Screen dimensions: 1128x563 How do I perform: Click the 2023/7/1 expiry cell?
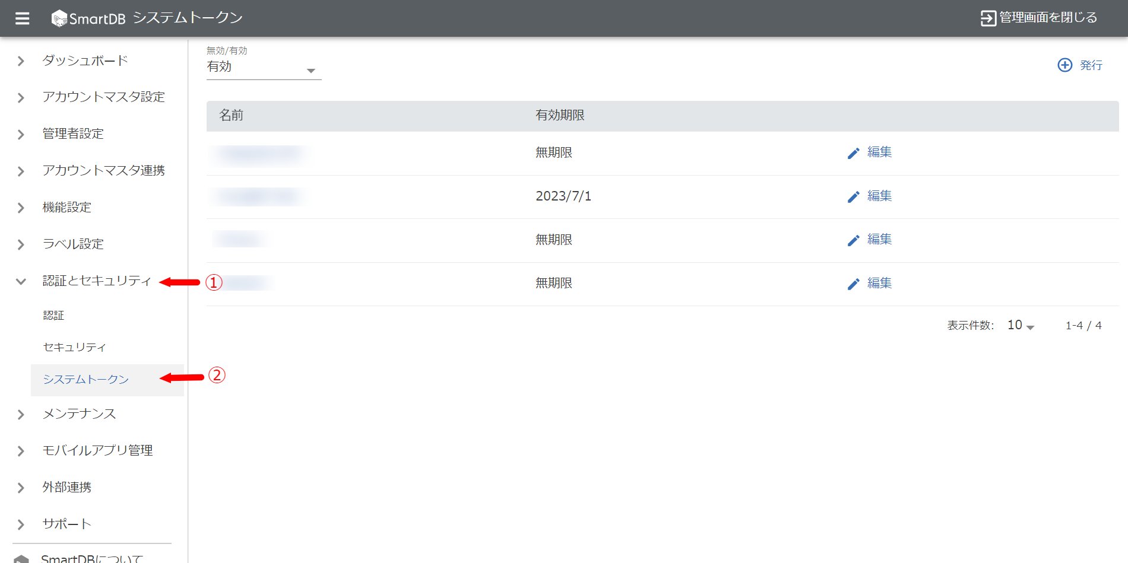point(563,196)
